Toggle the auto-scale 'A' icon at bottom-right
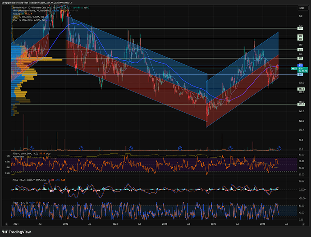311x237 pixels. click(x=303, y=224)
